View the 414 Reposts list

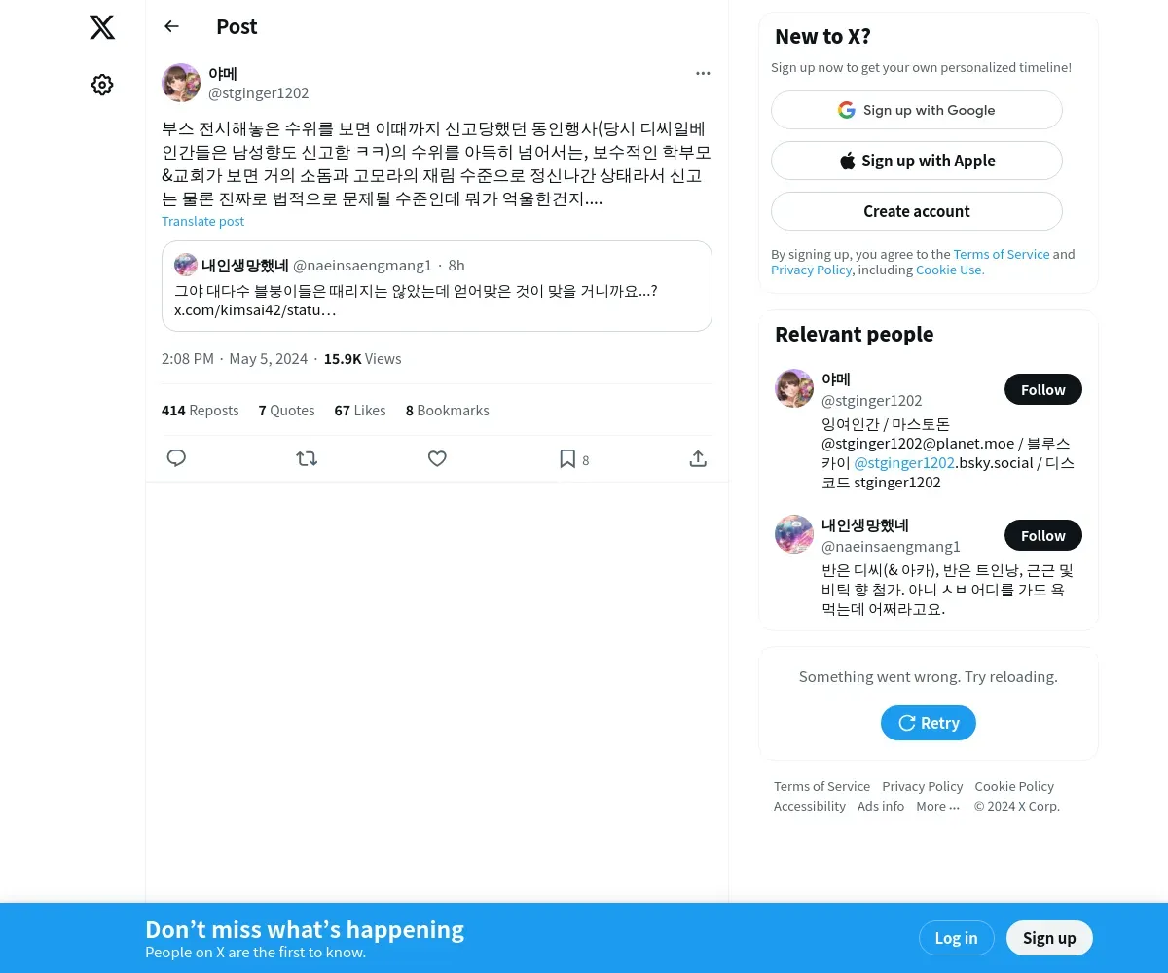click(x=200, y=411)
